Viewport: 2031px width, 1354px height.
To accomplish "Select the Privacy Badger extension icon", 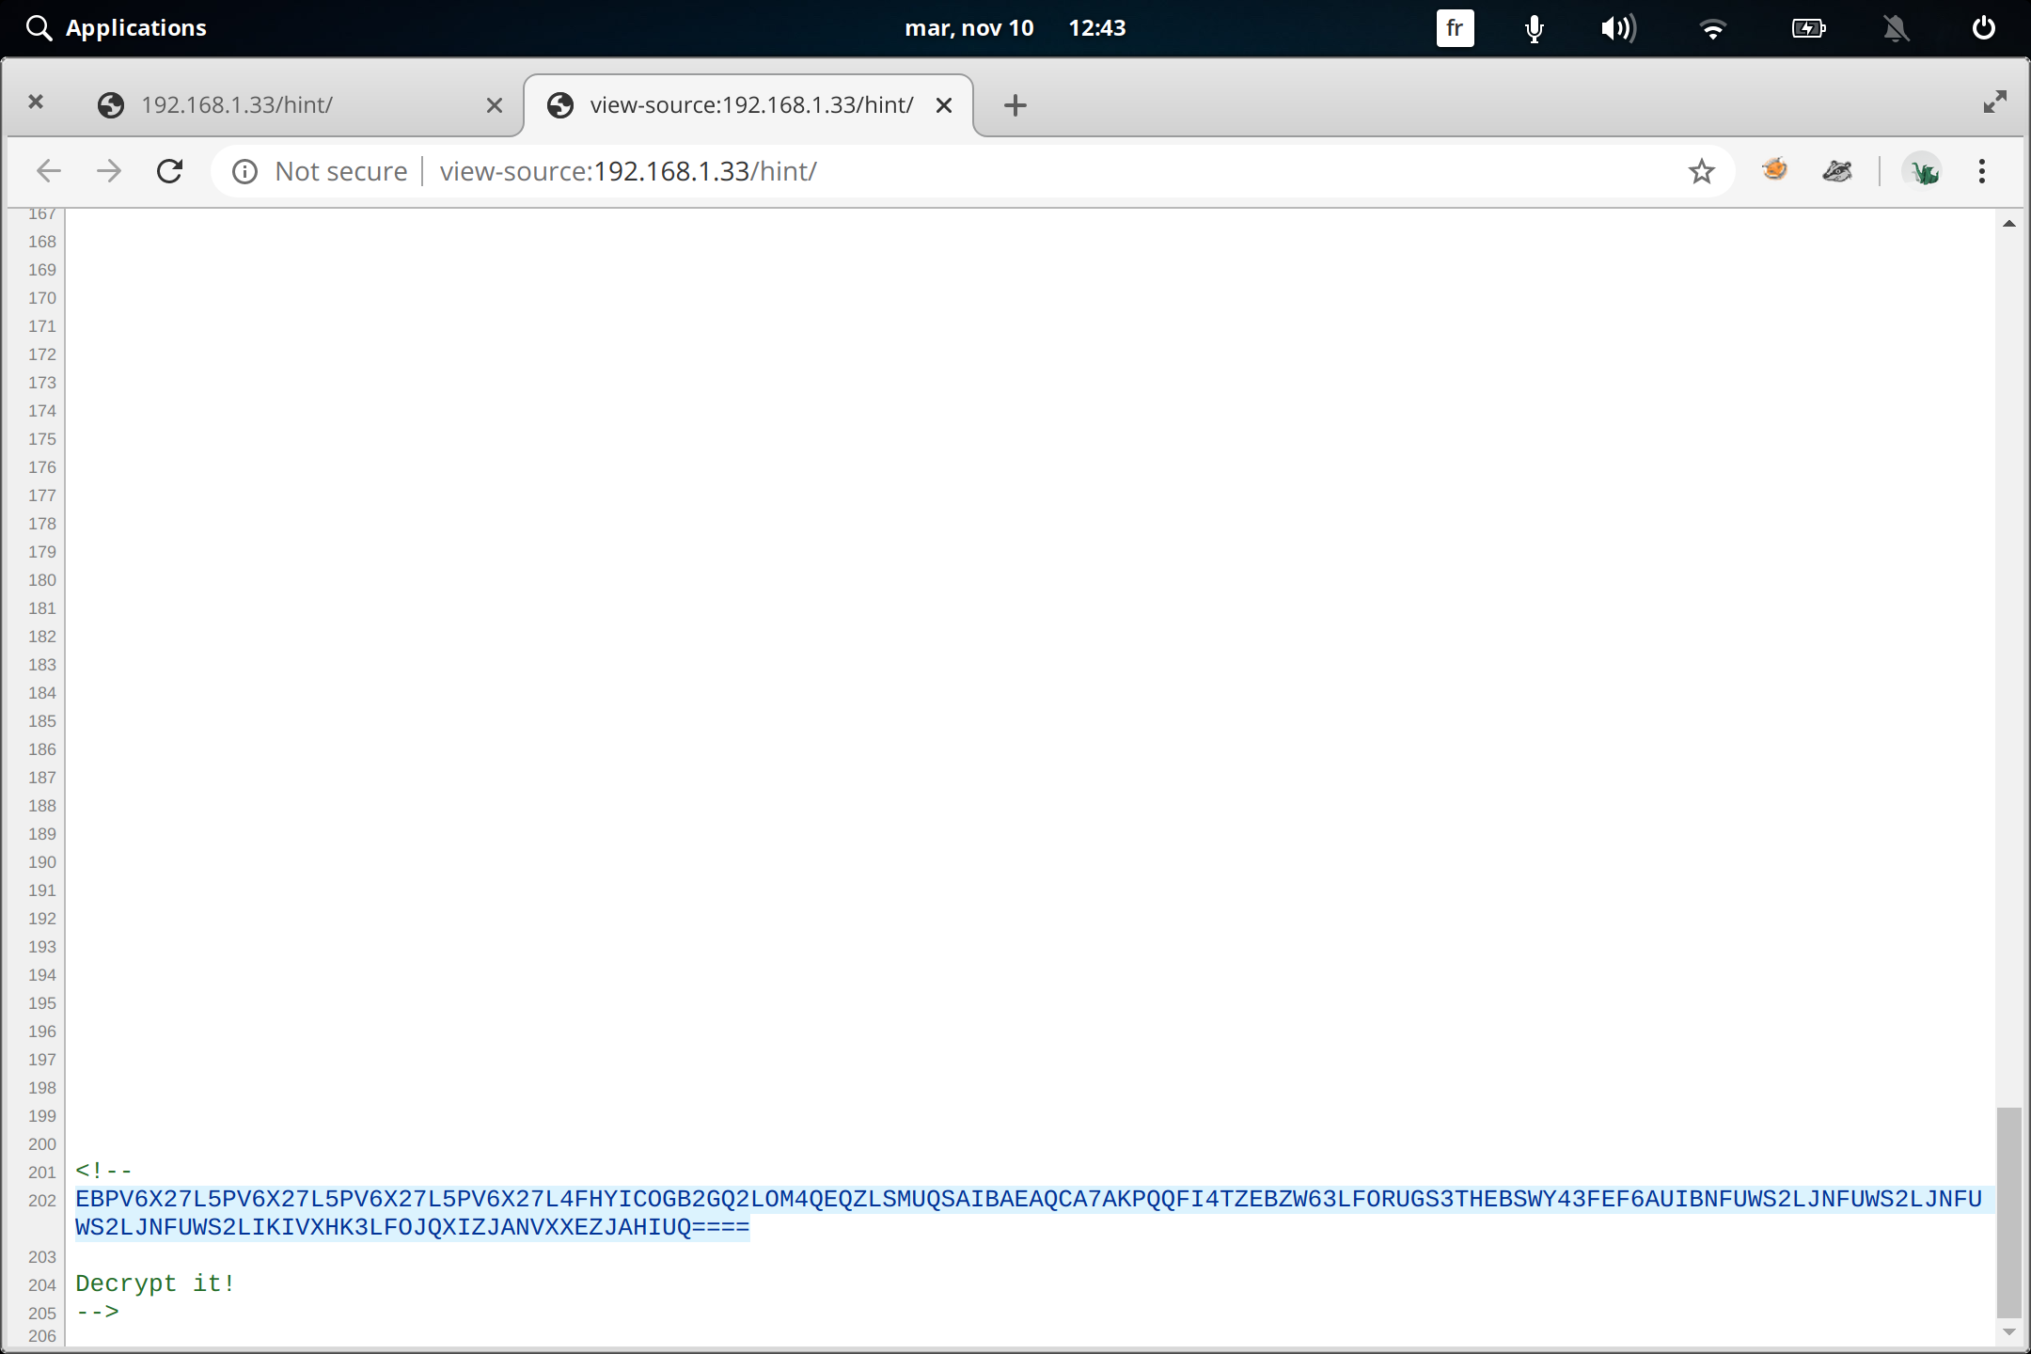I will pyautogui.click(x=1837, y=170).
